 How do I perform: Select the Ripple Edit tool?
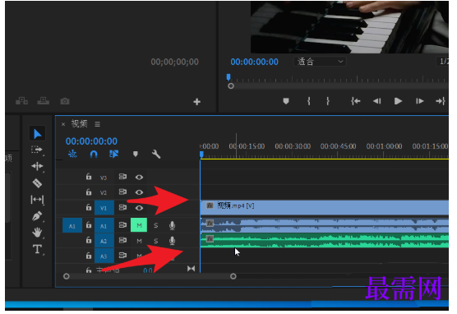click(37, 167)
